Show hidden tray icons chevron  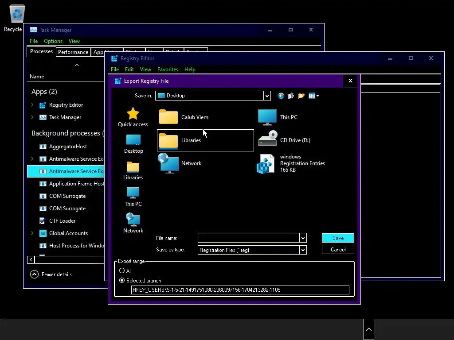[x=368, y=329]
